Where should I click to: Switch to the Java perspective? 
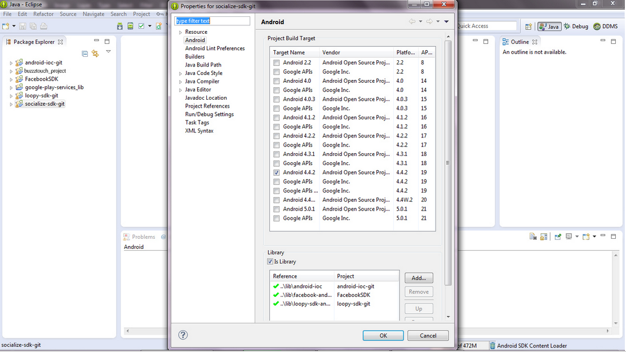click(x=549, y=26)
